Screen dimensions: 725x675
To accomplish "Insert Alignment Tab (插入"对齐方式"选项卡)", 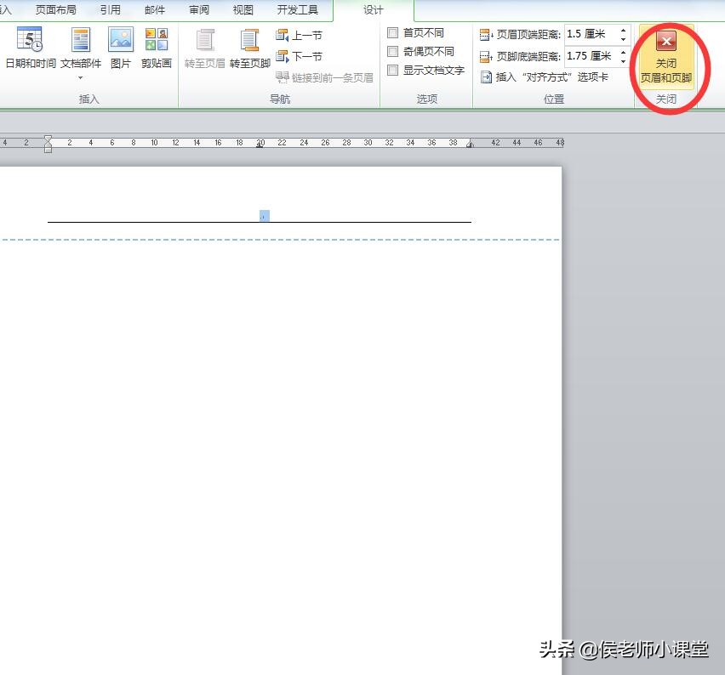I will pyautogui.click(x=545, y=77).
